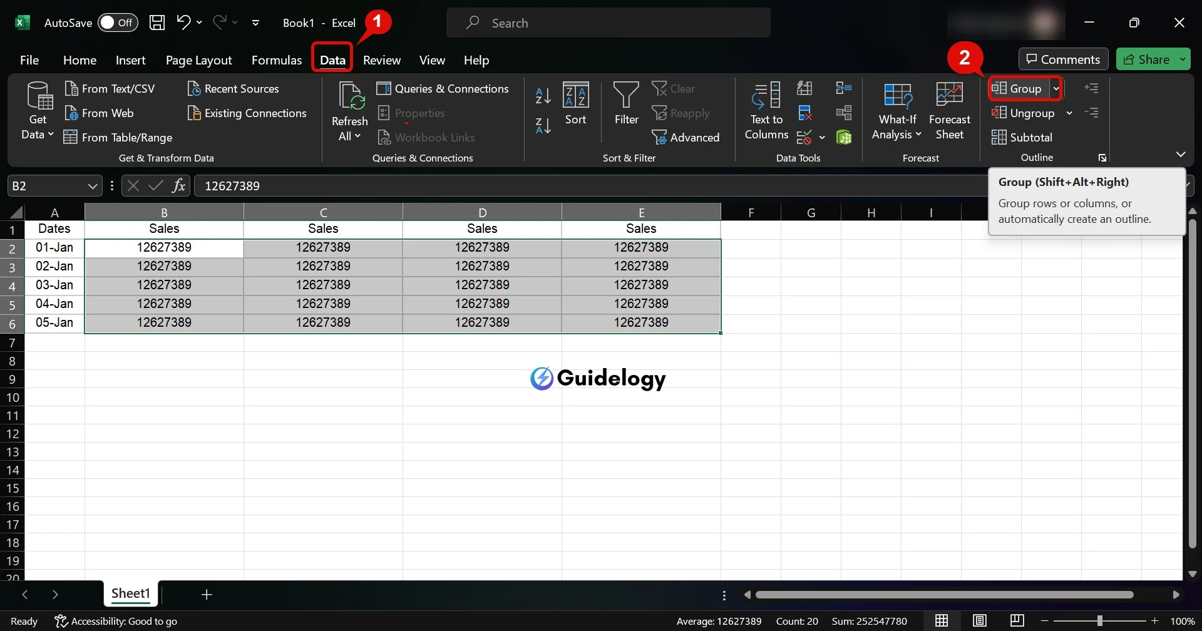The width and height of the screenshot is (1202, 631).
Task: Click the formula bar showing 12627389
Action: click(590, 186)
